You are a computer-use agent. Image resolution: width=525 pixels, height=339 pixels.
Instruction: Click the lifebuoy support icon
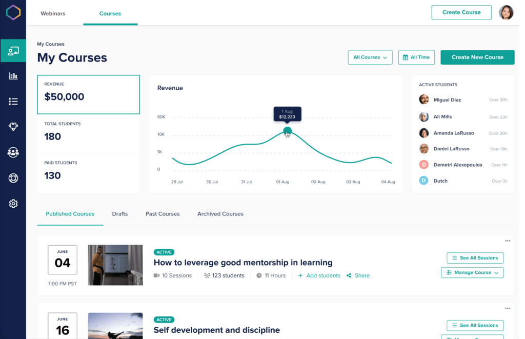[x=13, y=178]
